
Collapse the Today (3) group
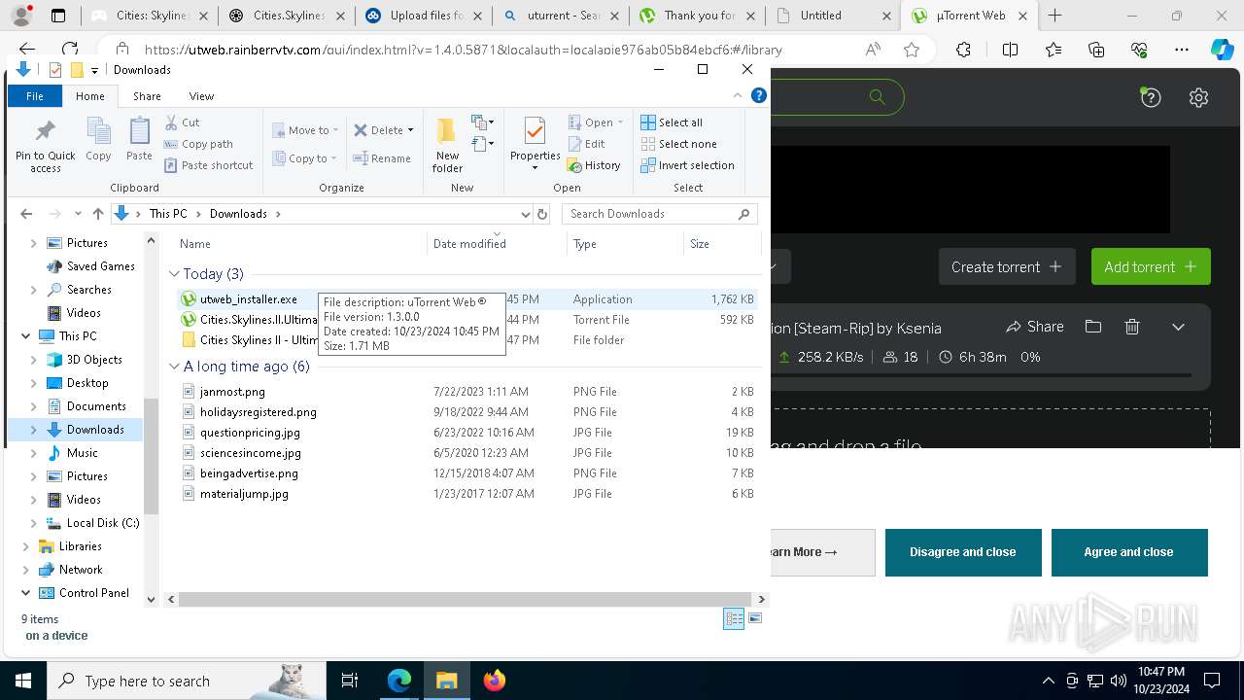click(x=174, y=274)
